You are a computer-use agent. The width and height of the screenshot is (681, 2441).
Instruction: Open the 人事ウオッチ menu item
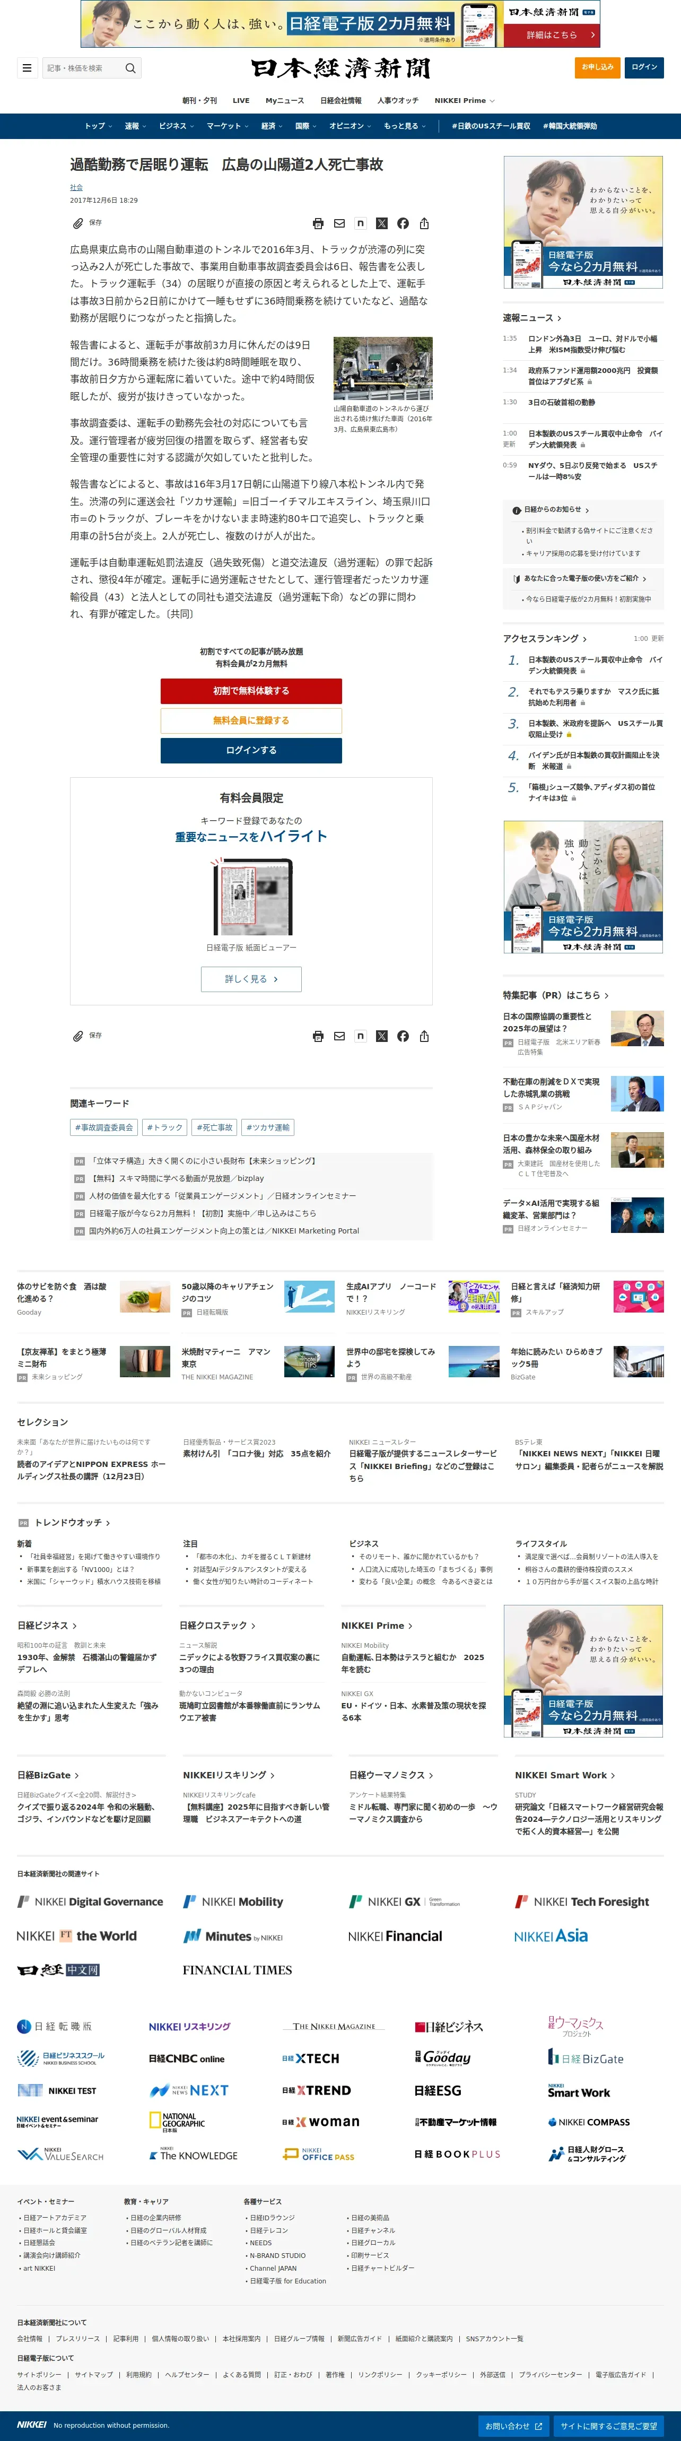click(x=398, y=100)
